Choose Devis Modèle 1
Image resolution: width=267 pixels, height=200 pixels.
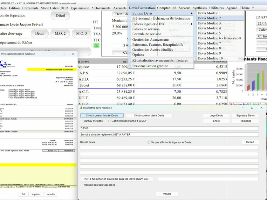coord(220,13)
